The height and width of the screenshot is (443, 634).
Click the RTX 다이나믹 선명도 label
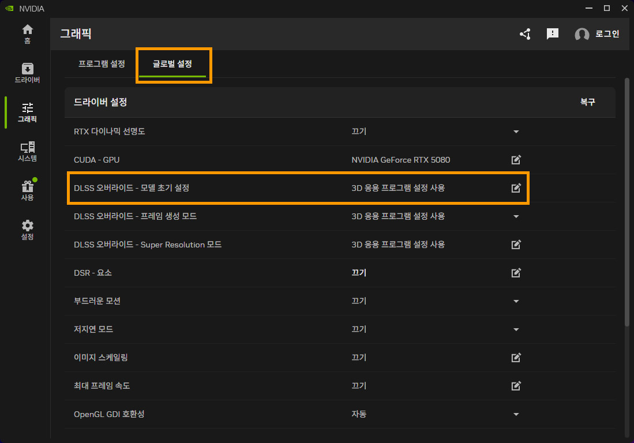(x=109, y=132)
